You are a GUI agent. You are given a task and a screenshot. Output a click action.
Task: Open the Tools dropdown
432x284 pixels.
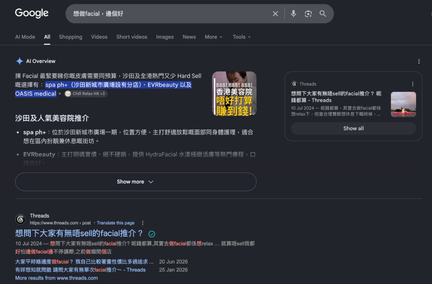tap(242, 37)
